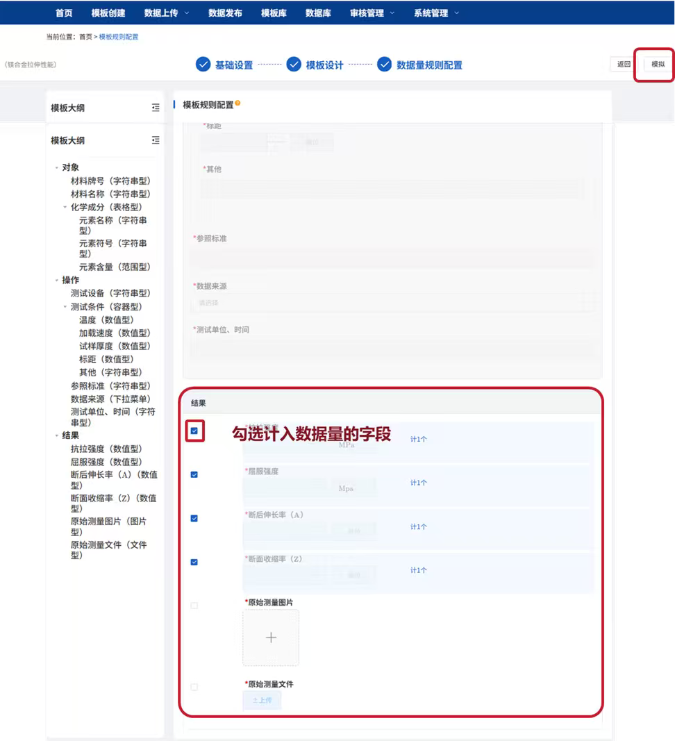
Task: Click the 模板设计 step checkmark icon
Action: pos(293,65)
